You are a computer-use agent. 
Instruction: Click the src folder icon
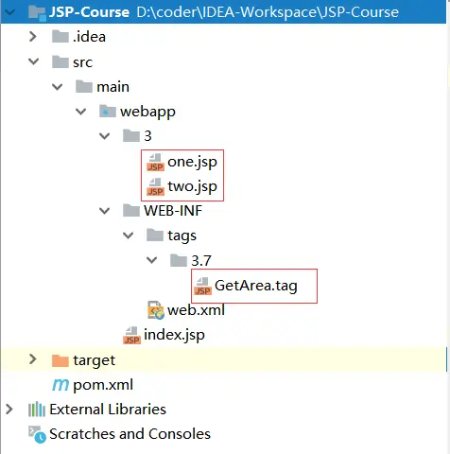tap(61, 61)
